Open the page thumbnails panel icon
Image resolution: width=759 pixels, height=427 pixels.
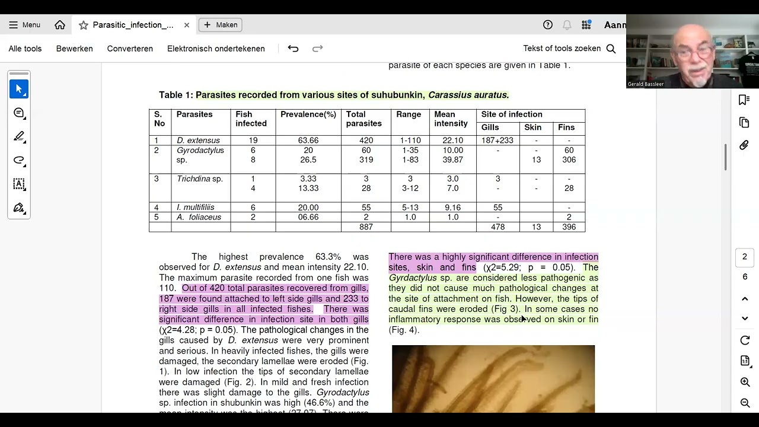745,122
